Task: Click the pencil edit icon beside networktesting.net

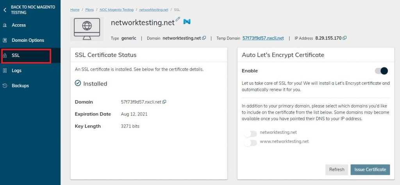Action: pos(178,19)
